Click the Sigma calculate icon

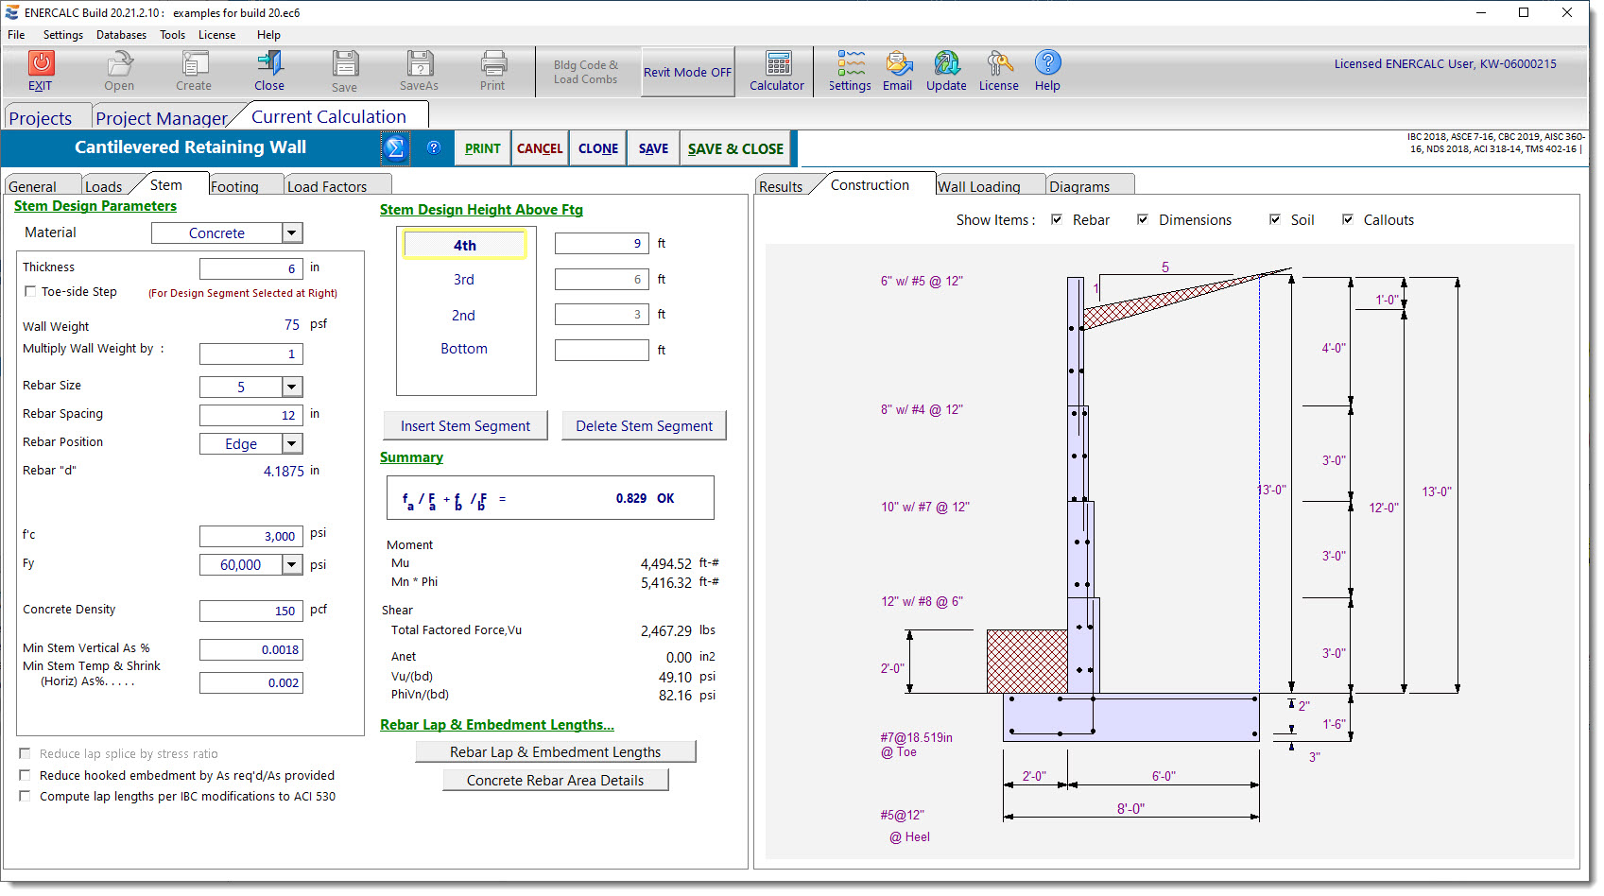(x=395, y=148)
